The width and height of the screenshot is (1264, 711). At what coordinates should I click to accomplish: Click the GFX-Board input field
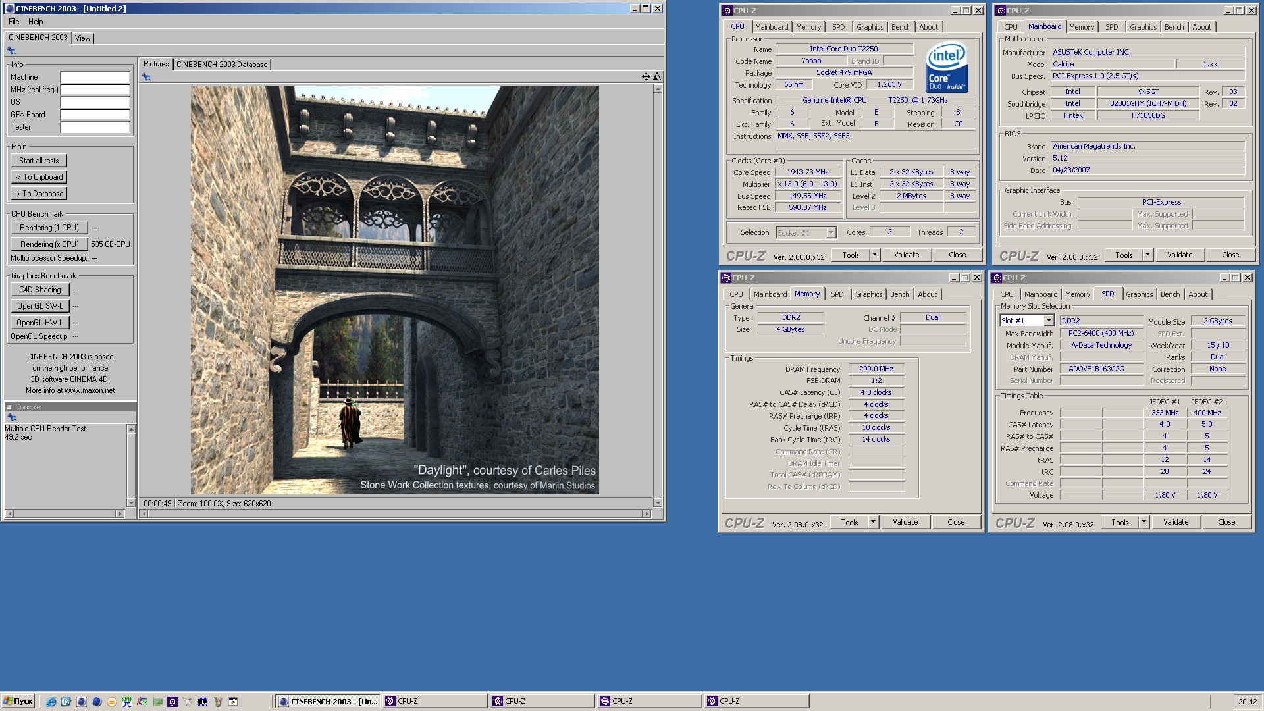pos(95,115)
